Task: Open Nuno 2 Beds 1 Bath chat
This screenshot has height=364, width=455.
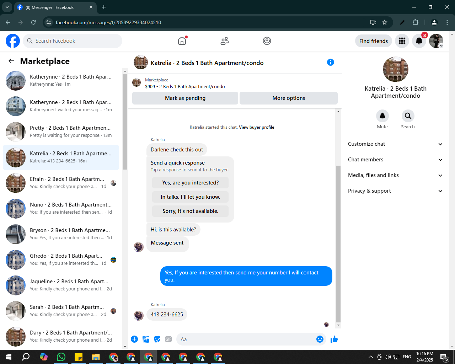Action: click(x=61, y=209)
